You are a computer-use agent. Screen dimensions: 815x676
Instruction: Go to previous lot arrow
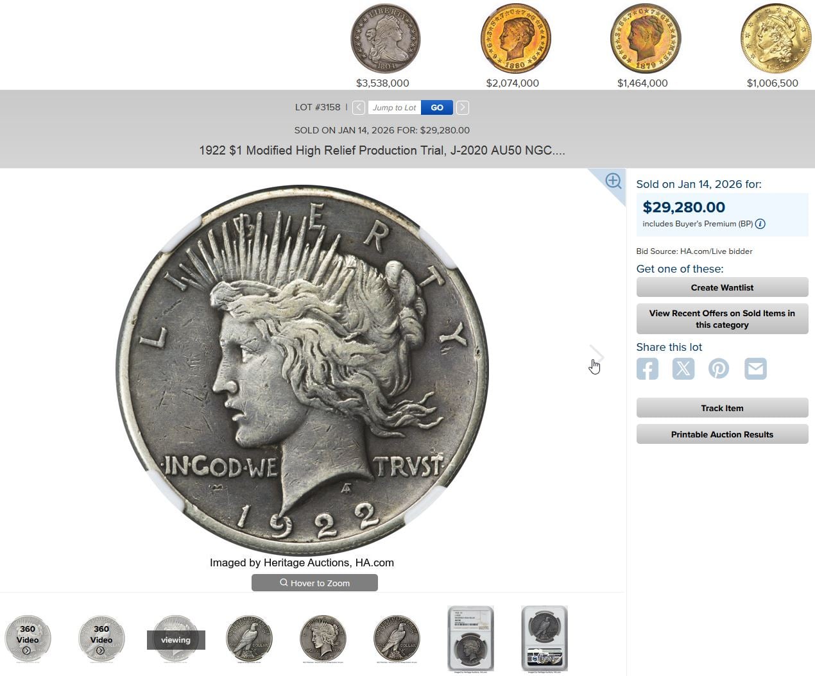coord(359,108)
